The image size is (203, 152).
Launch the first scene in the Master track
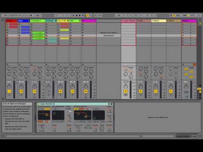click(183, 24)
